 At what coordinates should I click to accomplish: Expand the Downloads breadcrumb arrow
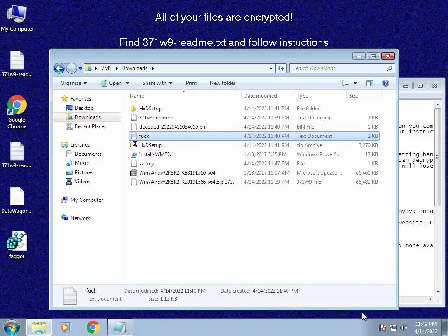152,68
